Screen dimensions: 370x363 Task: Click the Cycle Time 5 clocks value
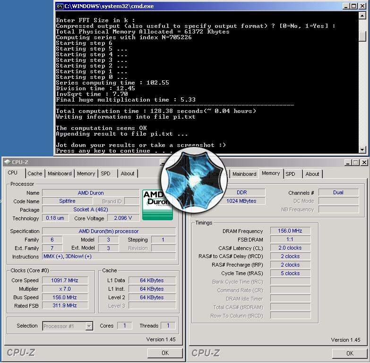[290, 273]
